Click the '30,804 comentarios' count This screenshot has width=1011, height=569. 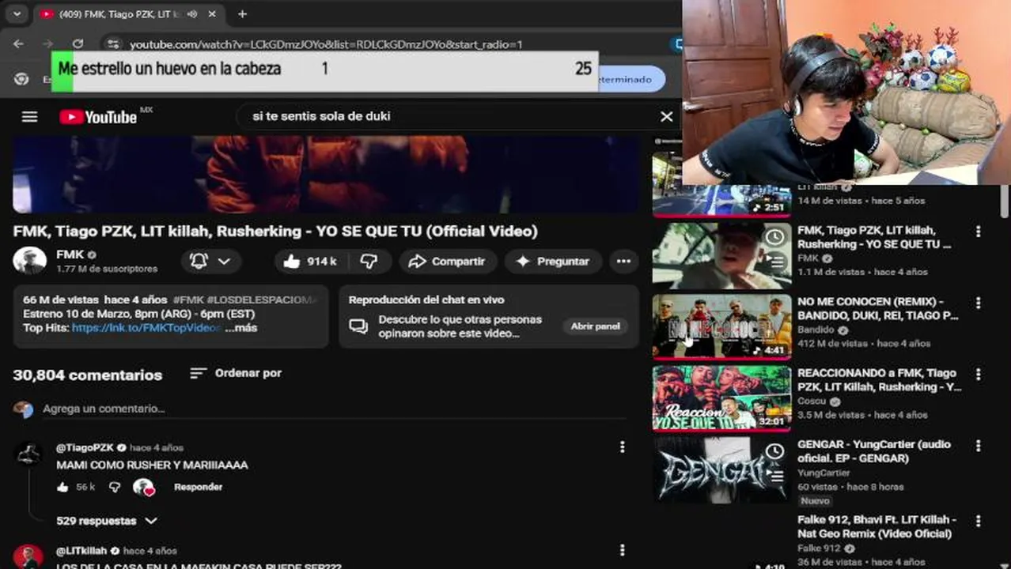[x=87, y=375]
